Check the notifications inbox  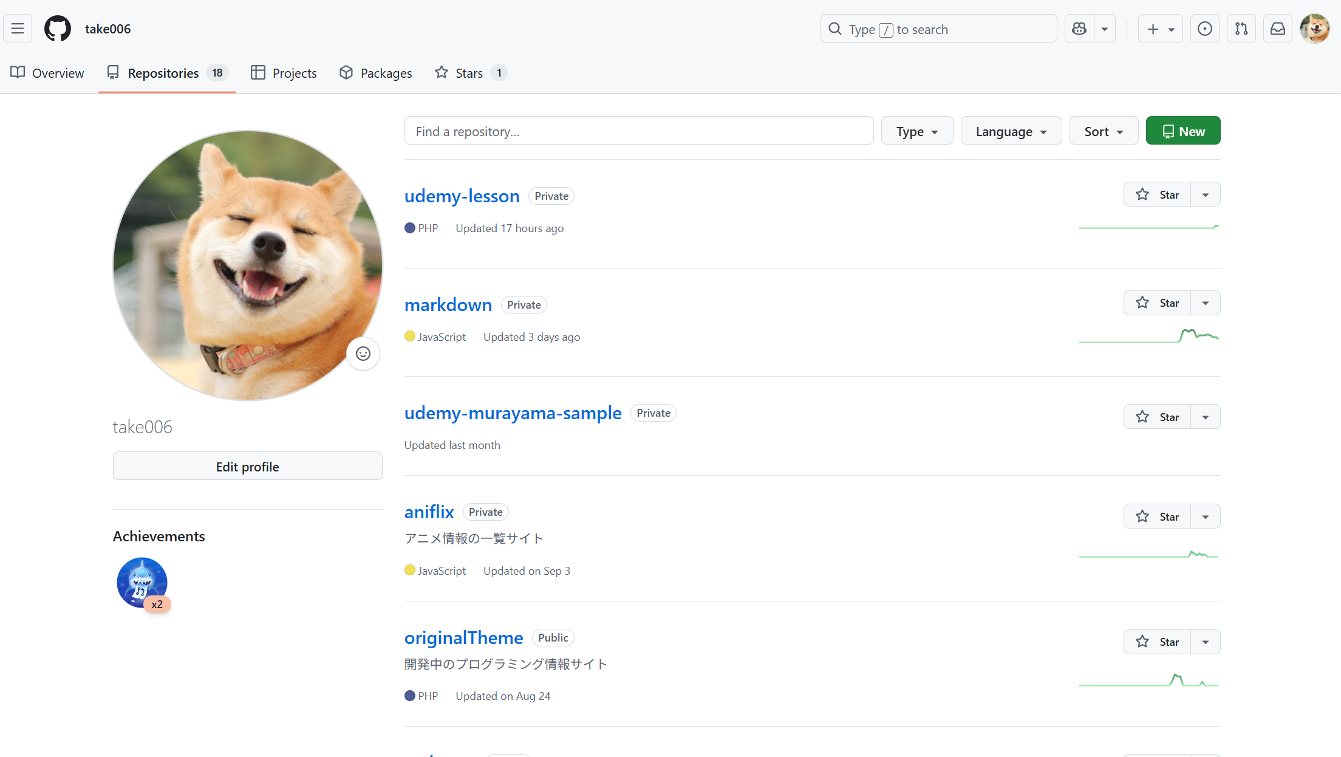click(x=1278, y=28)
